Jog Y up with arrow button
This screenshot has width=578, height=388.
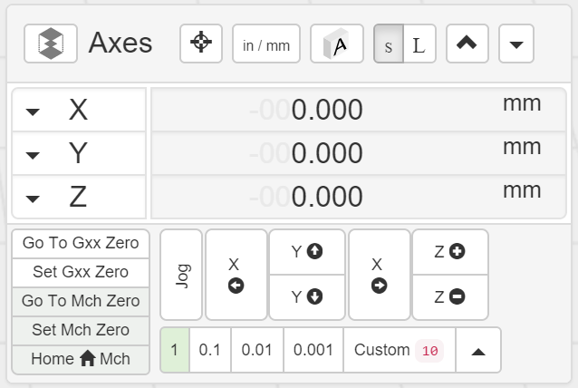point(307,252)
